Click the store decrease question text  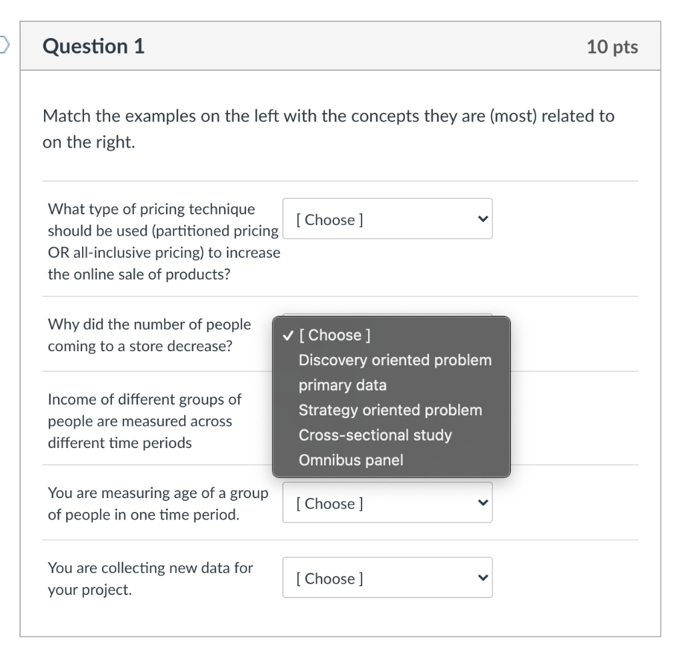(x=149, y=335)
